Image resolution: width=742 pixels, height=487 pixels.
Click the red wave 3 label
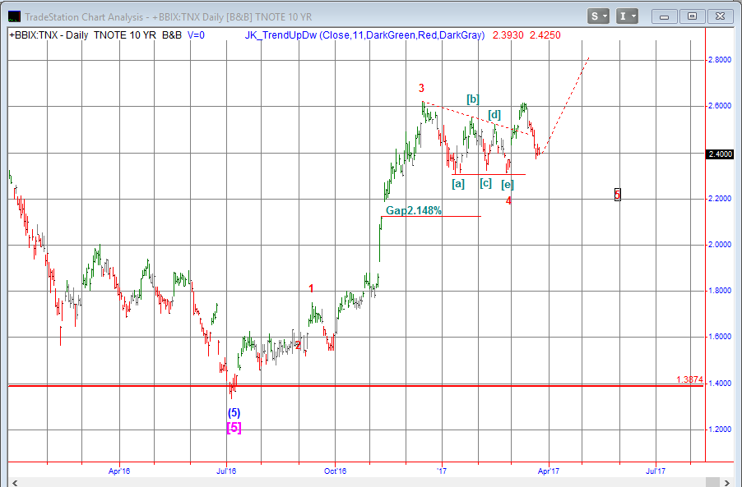pyautogui.click(x=421, y=88)
